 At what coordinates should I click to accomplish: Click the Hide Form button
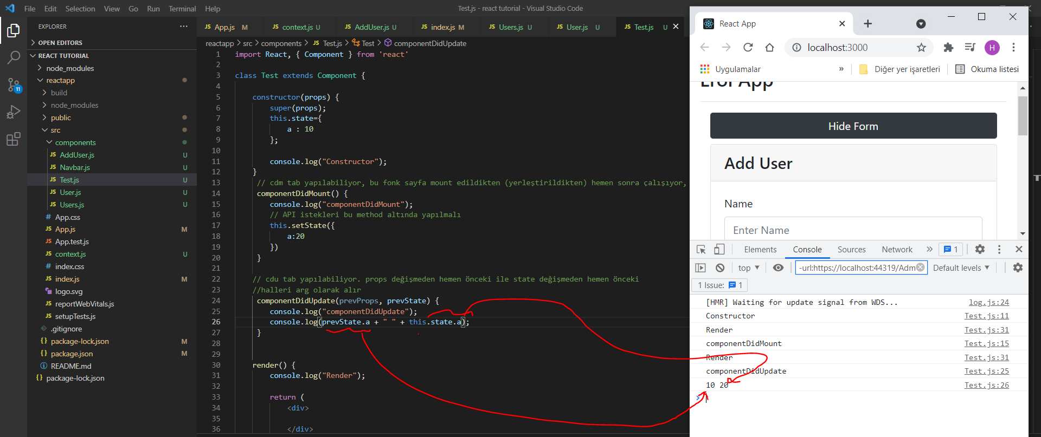click(853, 126)
